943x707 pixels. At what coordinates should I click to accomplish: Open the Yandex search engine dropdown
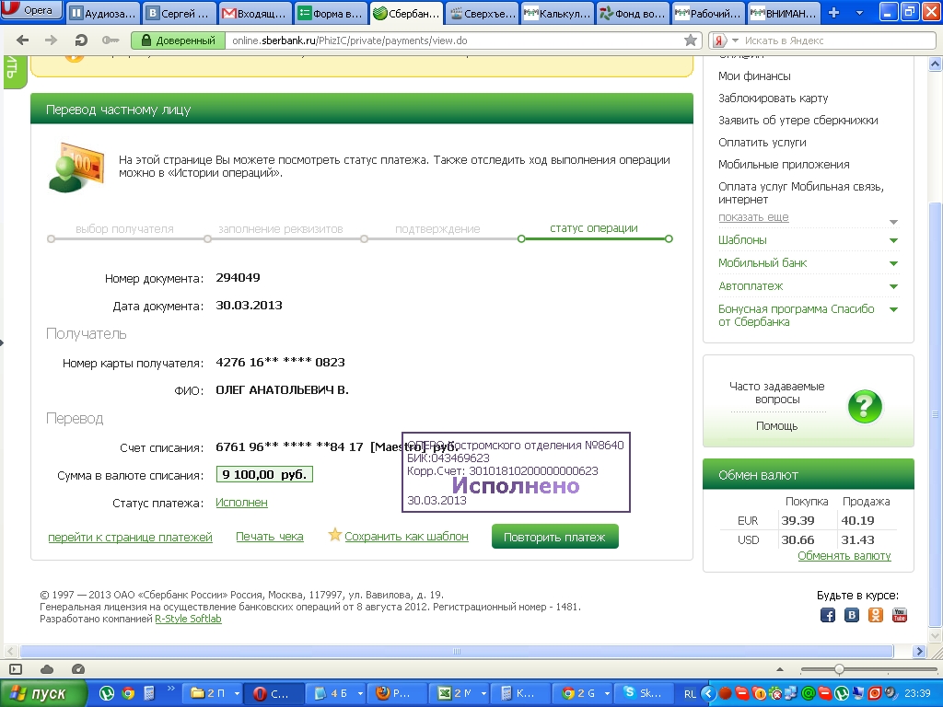click(x=734, y=41)
